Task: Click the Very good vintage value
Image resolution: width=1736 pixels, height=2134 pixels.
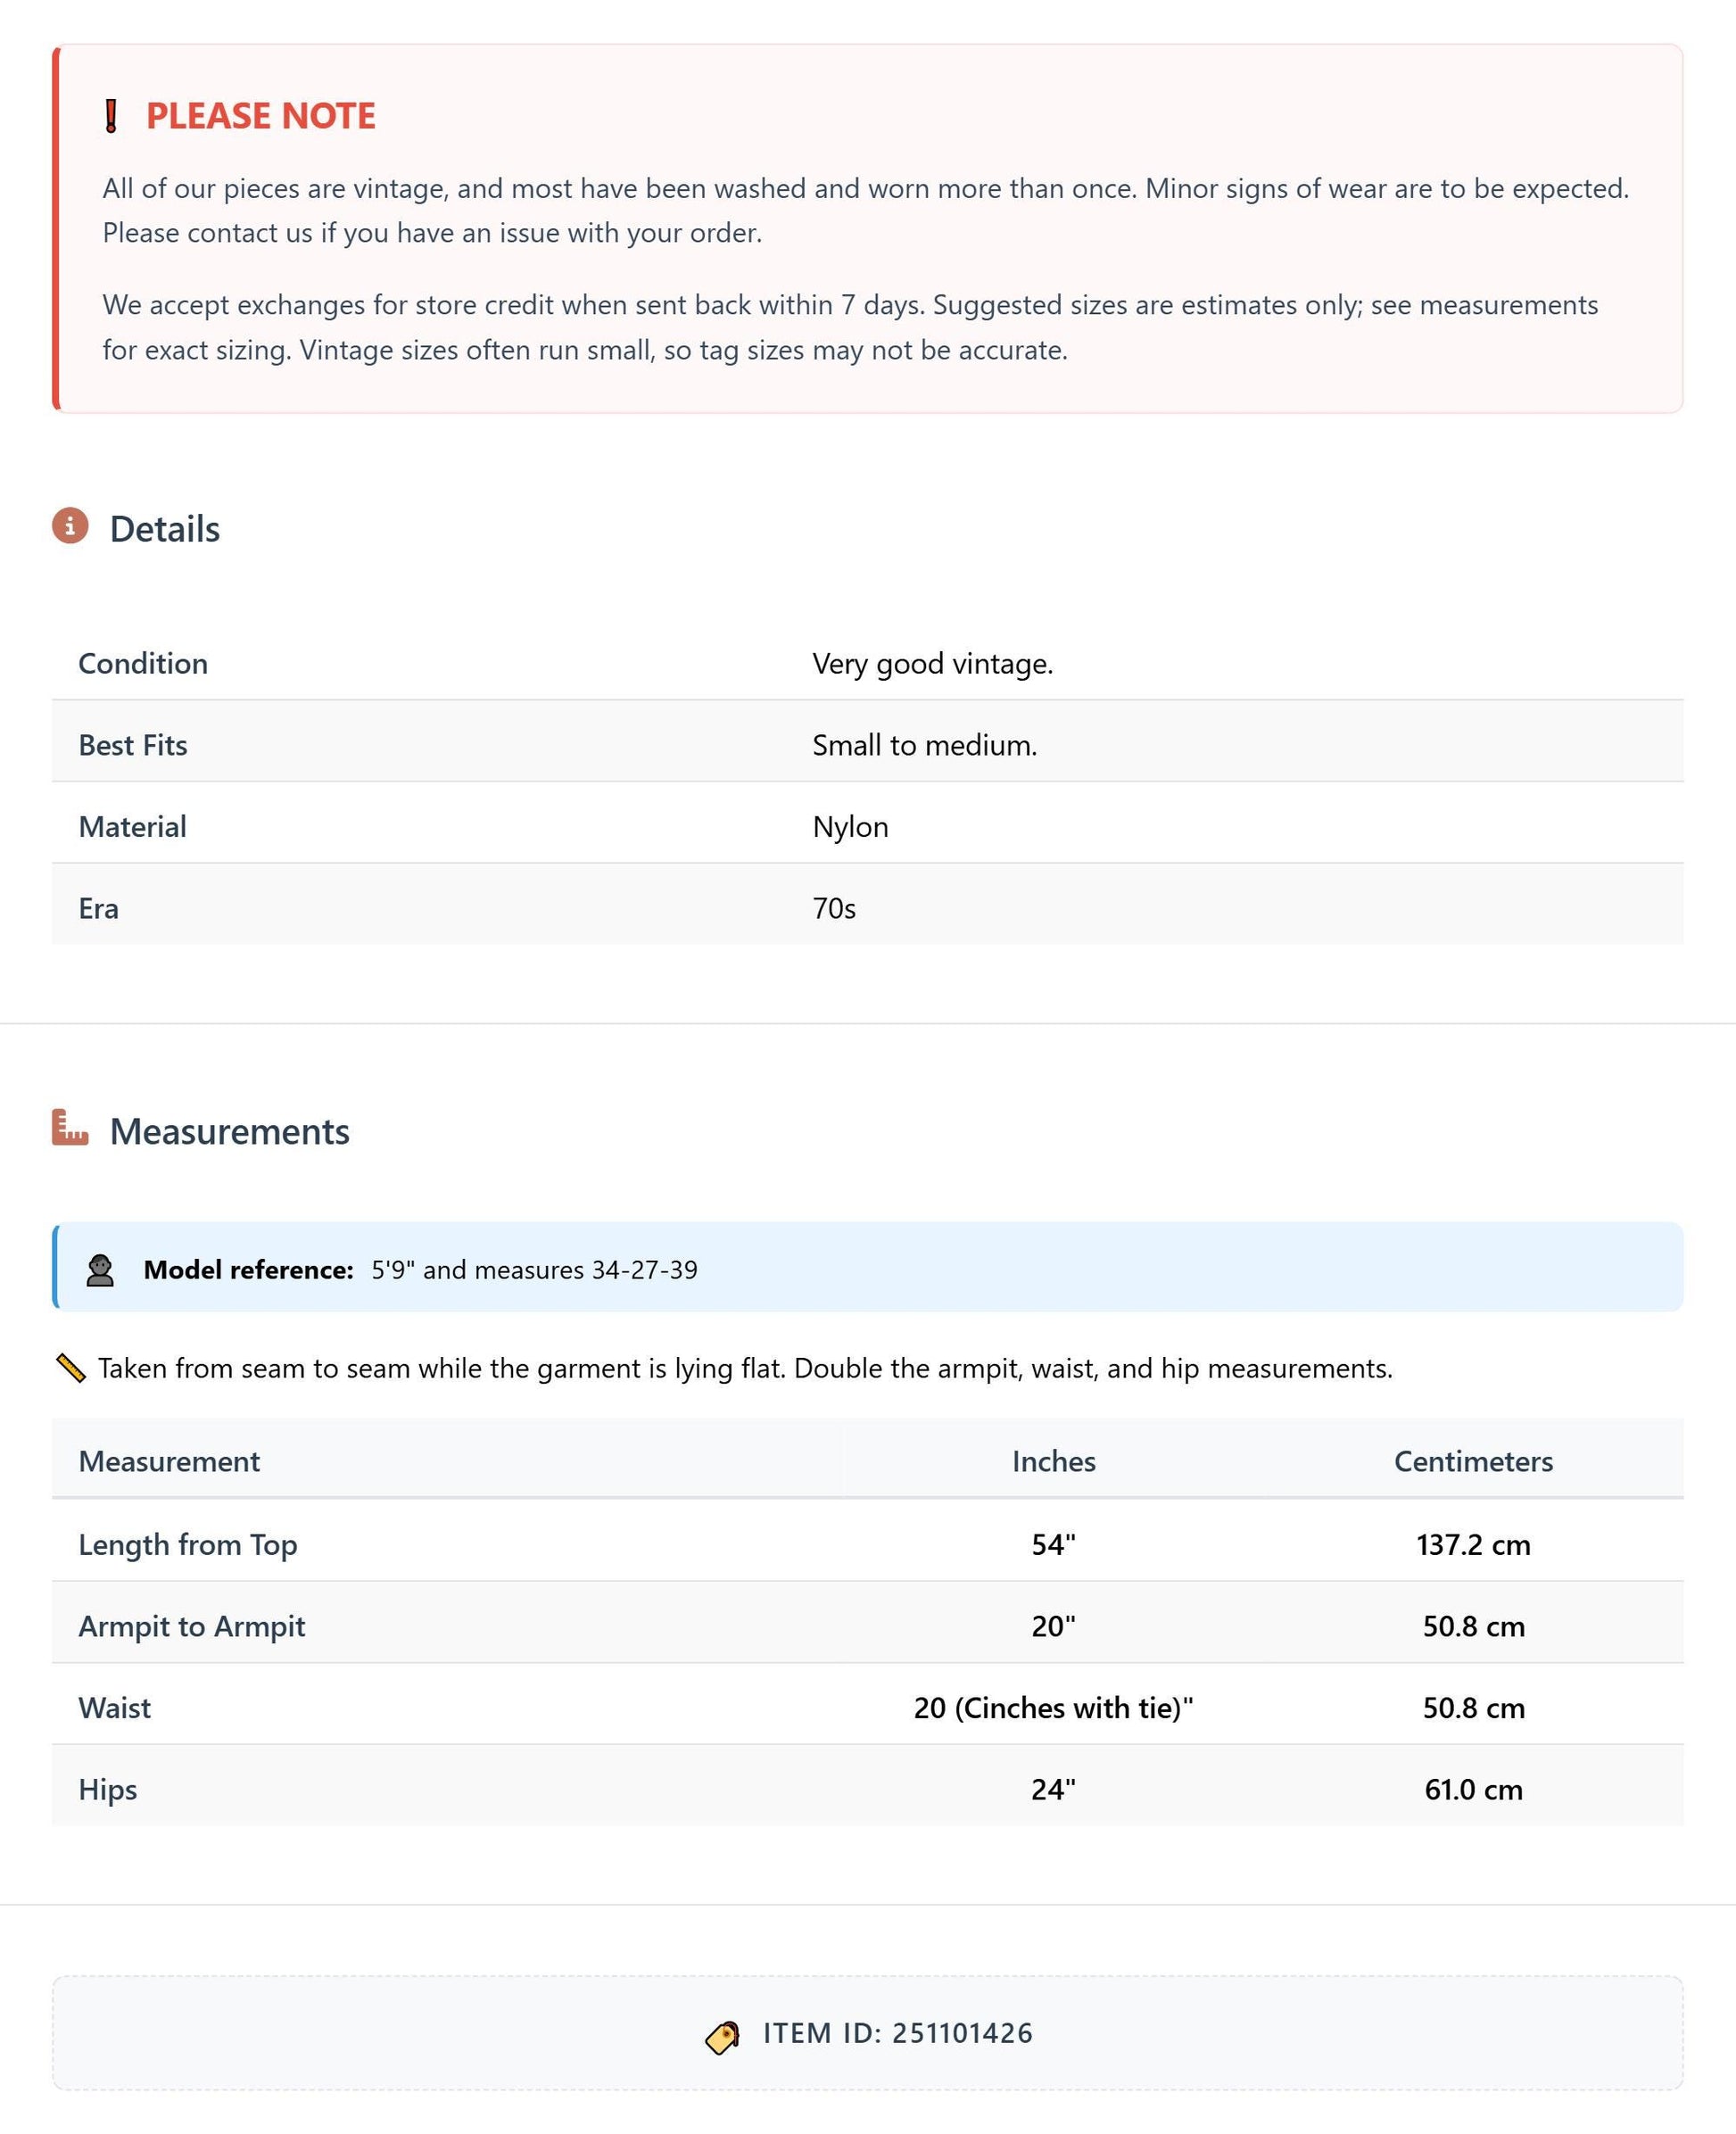Action: click(933, 663)
